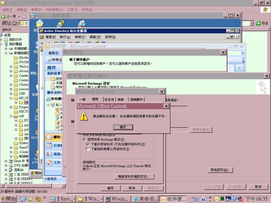Select the I386 folder icon
Screen dimensions: 271x203
click(x=16, y=93)
